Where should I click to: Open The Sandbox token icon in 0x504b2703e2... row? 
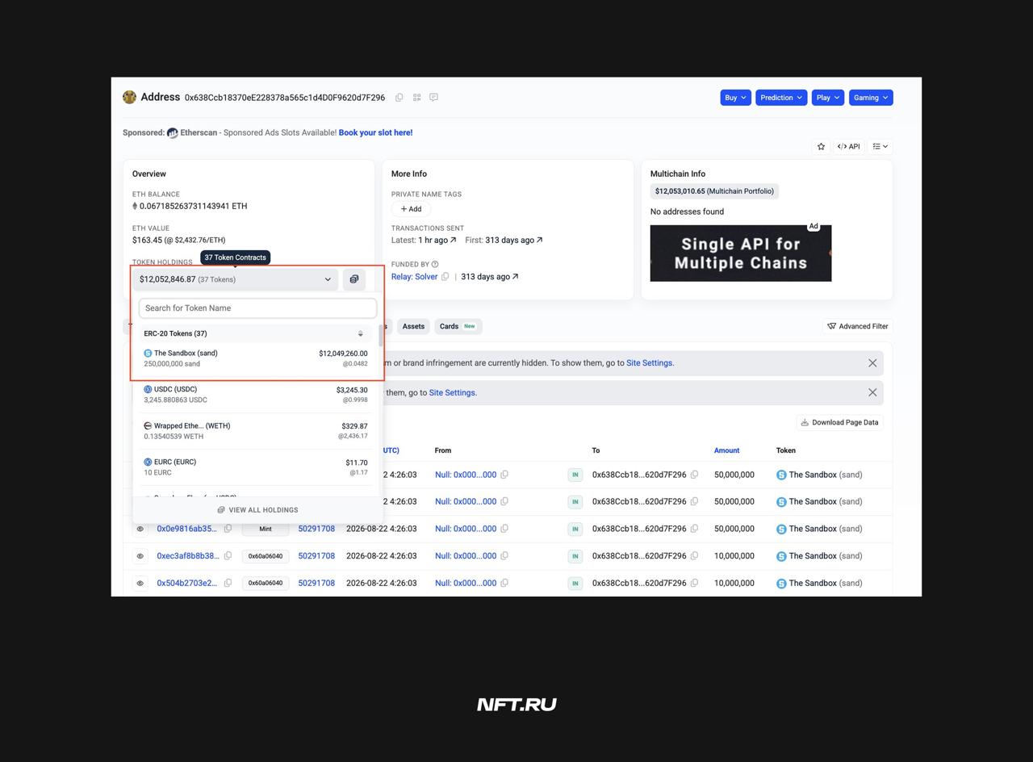[781, 583]
